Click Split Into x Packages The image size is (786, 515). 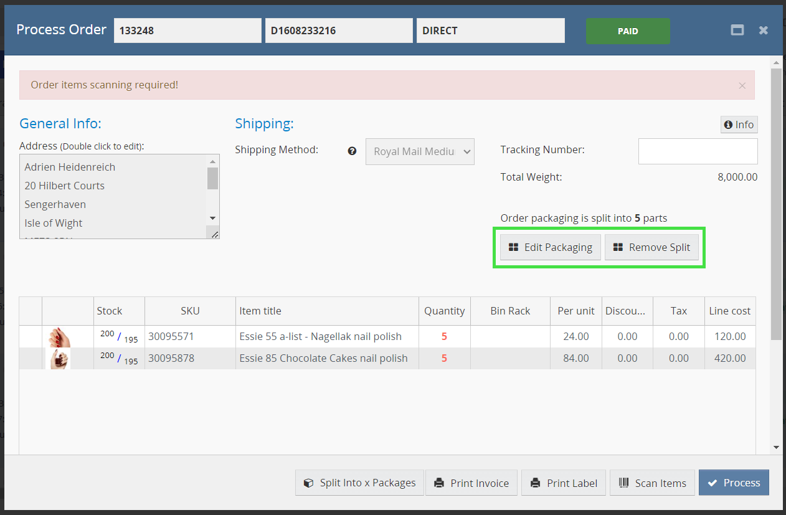[x=359, y=483]
